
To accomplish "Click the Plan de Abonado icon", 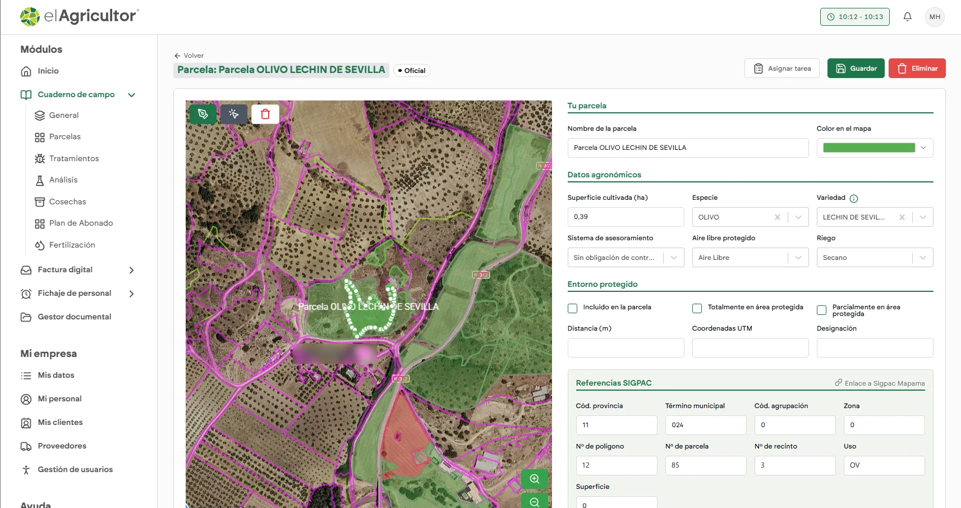I will tap(40, 223).
